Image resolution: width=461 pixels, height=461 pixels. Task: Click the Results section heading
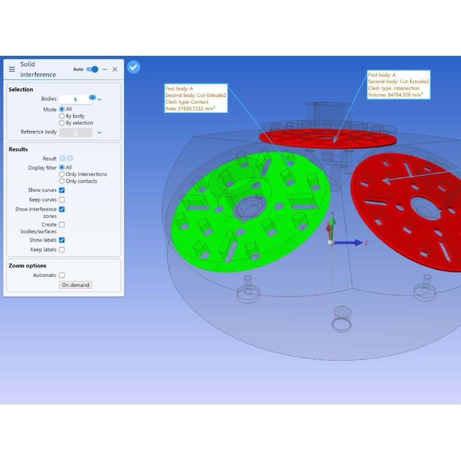pos(18,149)
